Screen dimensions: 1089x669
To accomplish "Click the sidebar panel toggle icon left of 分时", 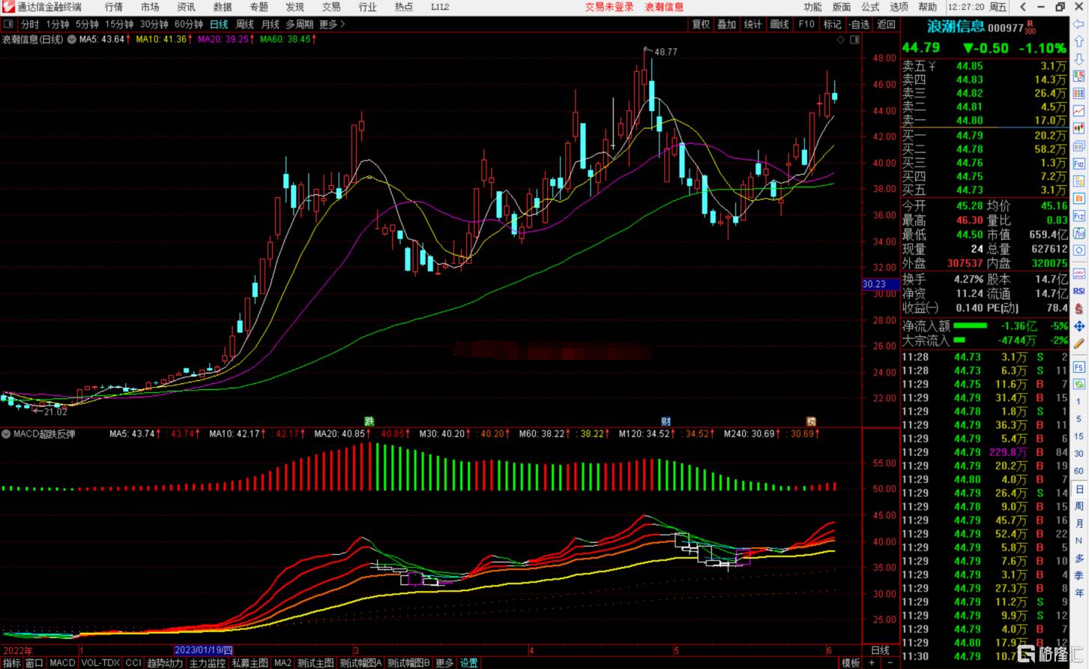I will (8, 24).
